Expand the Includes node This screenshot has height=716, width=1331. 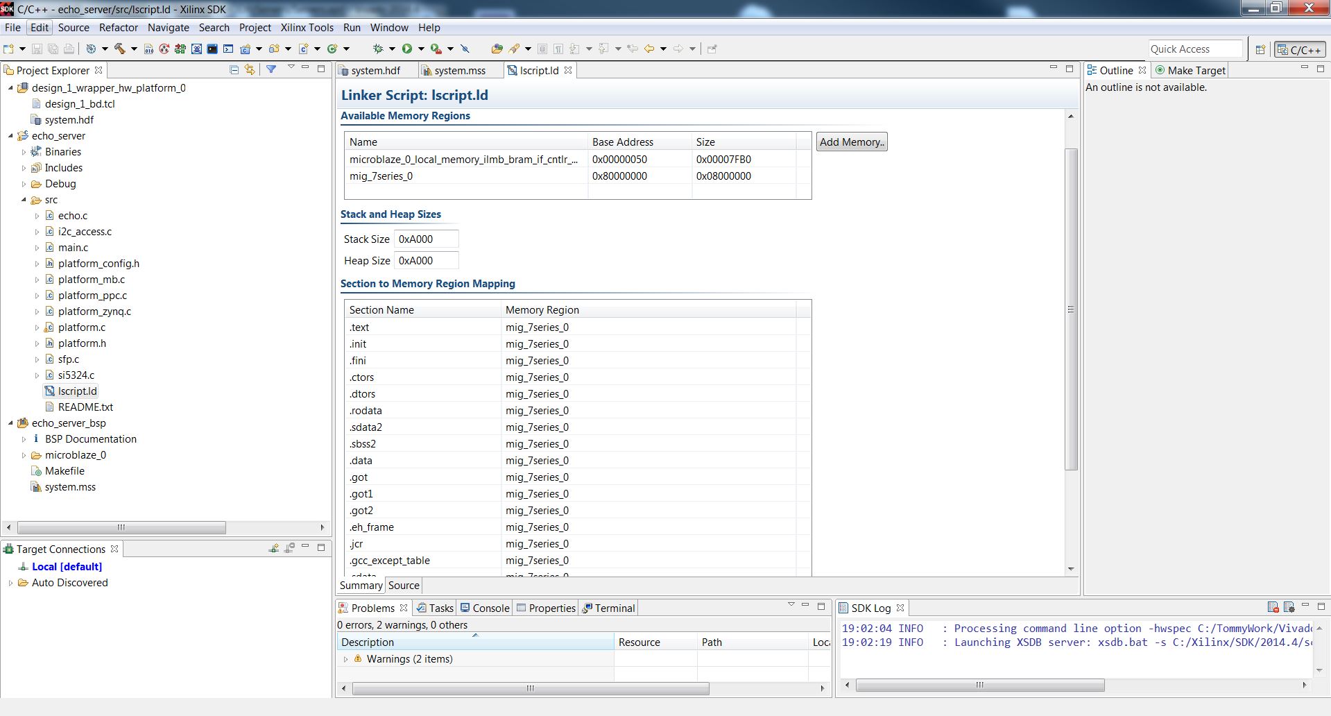coord(24,168)
